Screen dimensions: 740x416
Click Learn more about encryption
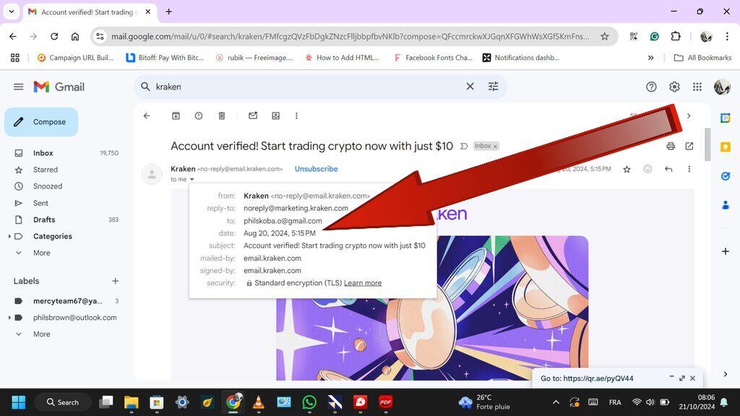click(x=363, y=283)
